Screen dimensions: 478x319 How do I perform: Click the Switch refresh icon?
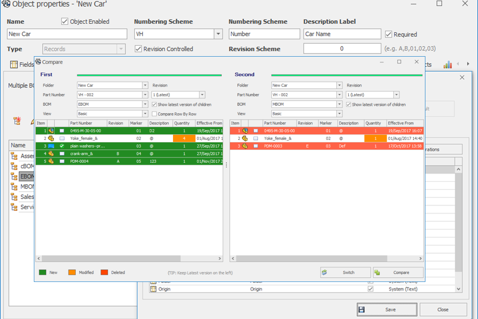pyautogui.click(x=325, y=272)
